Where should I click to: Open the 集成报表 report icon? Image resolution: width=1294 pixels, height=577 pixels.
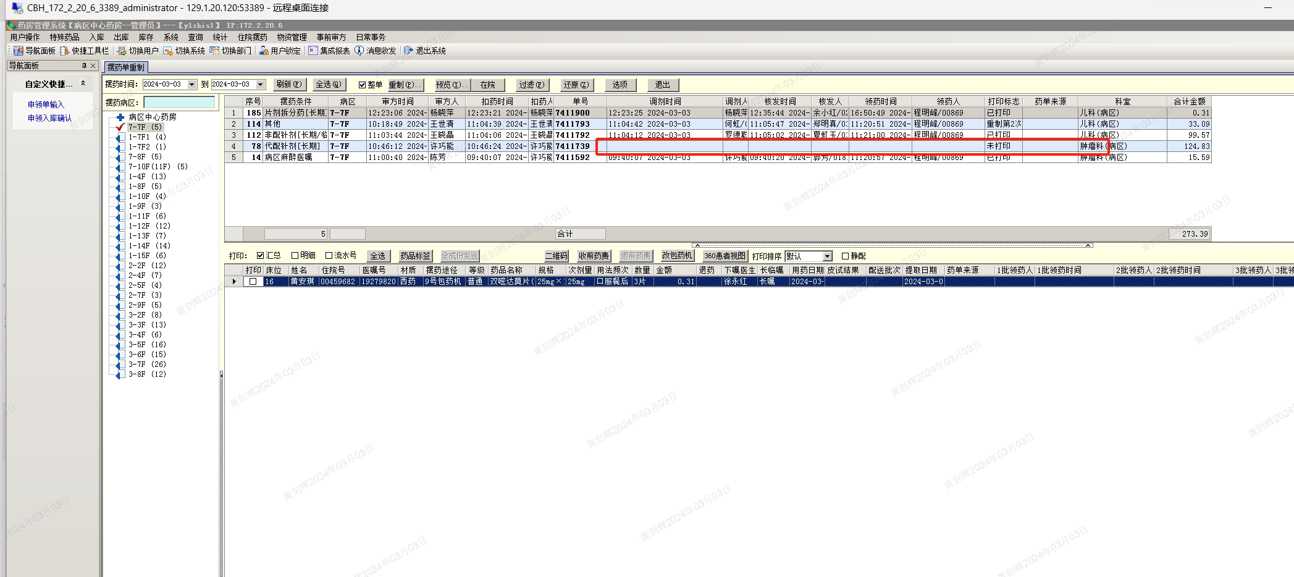[x=313, y=51]
